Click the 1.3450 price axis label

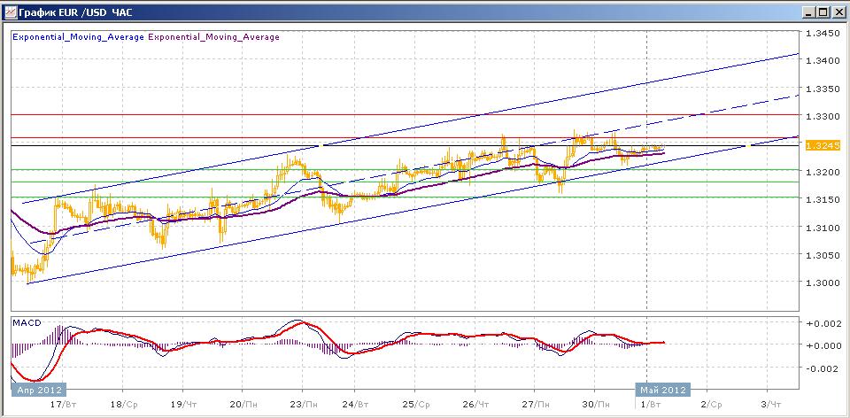click(x=823, y=33)
